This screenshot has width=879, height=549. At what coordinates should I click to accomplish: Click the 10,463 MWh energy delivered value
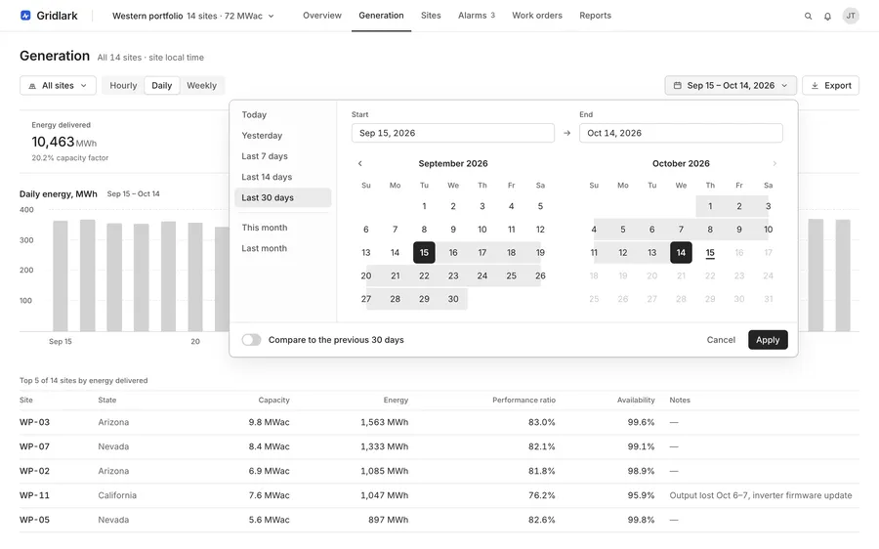(x=63, y=142)
